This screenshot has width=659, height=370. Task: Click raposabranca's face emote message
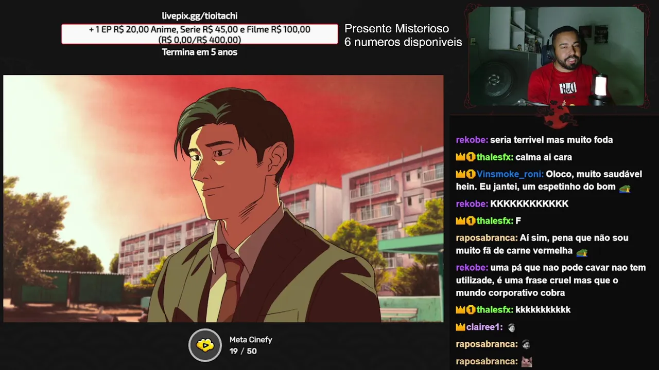pyautogui.click(x=526, y=344)
